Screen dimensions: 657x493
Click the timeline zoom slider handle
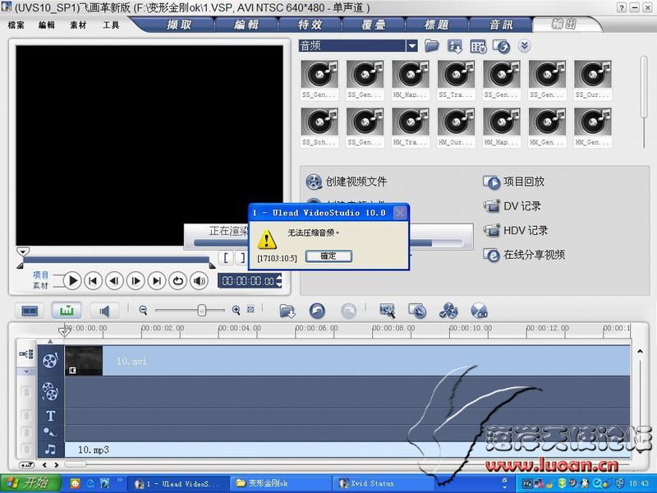202,311
